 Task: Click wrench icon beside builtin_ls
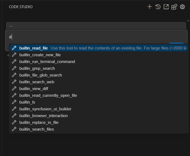pos(14,102)
